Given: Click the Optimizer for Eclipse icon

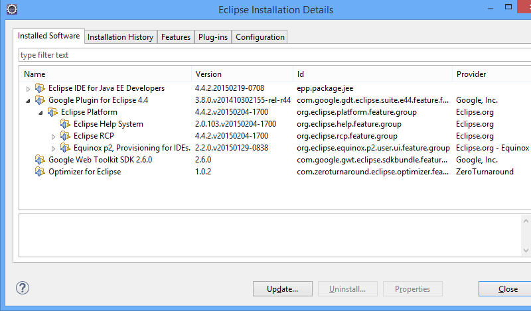Looking at the screenshot, I should click(x=40, y=172).
